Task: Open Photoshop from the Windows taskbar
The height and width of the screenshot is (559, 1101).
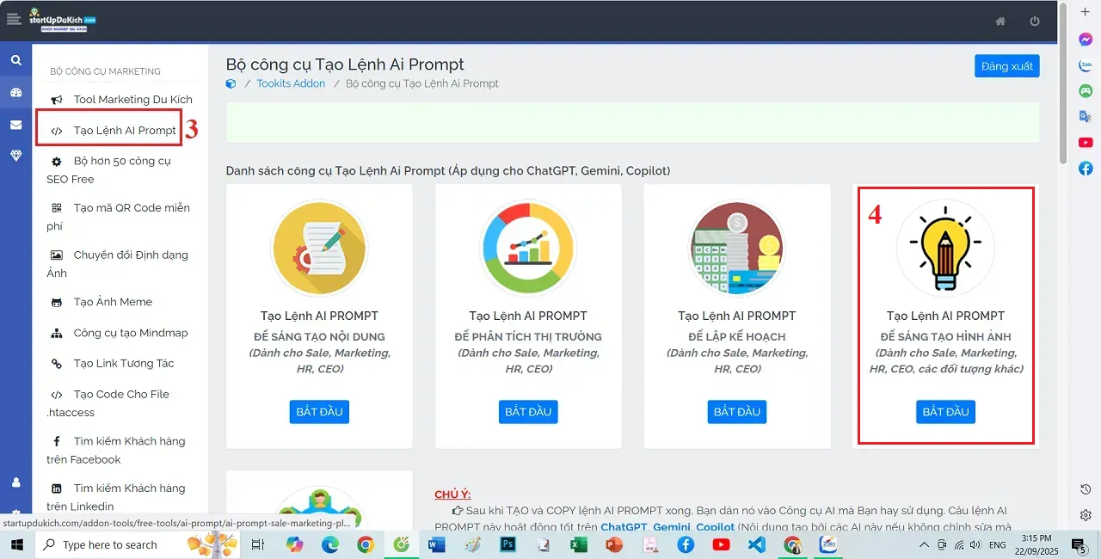Action: (507, 544)
